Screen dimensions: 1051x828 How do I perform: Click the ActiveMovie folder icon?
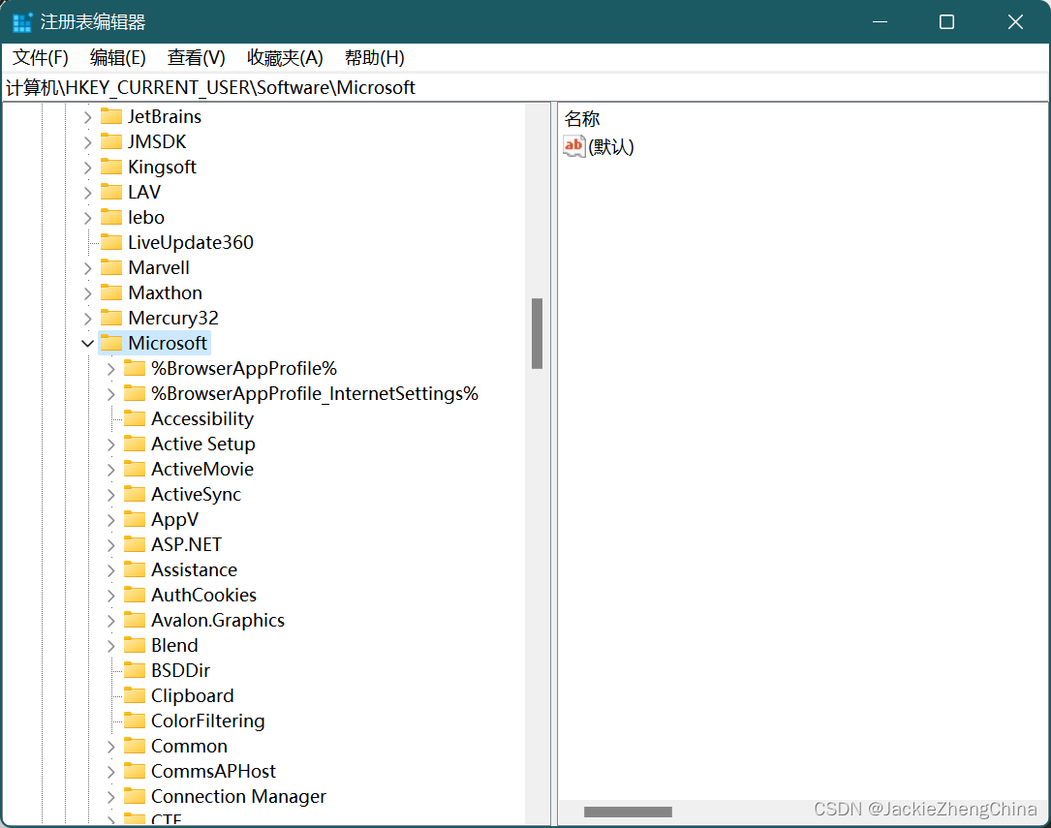tap(135, 469)
